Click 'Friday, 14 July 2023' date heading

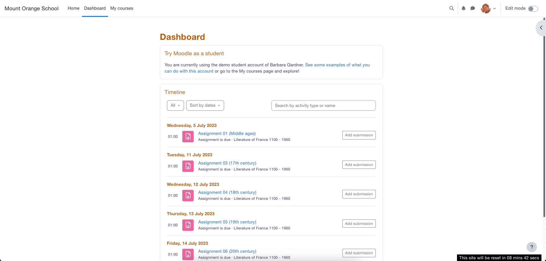click(x=187, y=243)
